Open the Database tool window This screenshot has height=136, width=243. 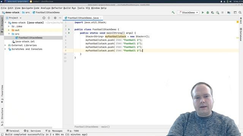[241, 34]
